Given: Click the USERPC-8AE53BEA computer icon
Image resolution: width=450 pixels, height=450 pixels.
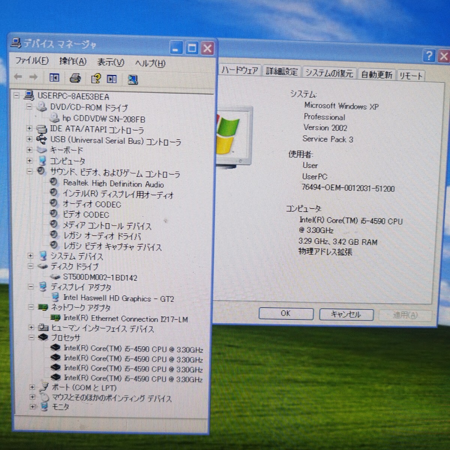Looking at the screenshot, I should [x=29, y=96].
